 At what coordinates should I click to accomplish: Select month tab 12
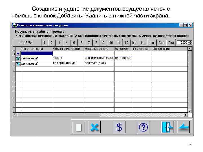(x=126, y=43)
